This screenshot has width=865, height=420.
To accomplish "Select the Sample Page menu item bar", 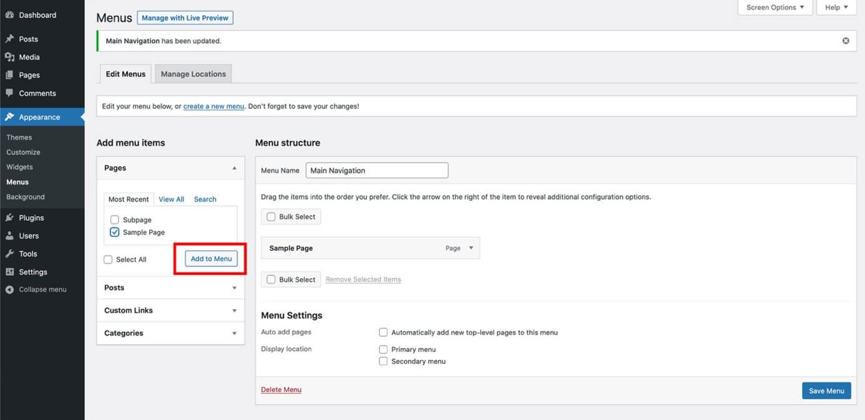I will (x=371, y=248).
